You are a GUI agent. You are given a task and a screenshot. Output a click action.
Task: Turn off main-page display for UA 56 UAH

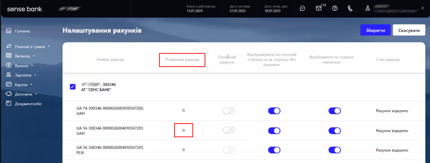coord(274,130)
